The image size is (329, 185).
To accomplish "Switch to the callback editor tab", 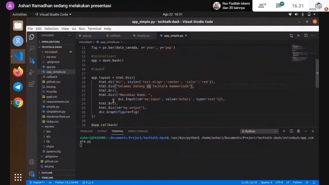I will pyautogui.click(x=114, y=35).
